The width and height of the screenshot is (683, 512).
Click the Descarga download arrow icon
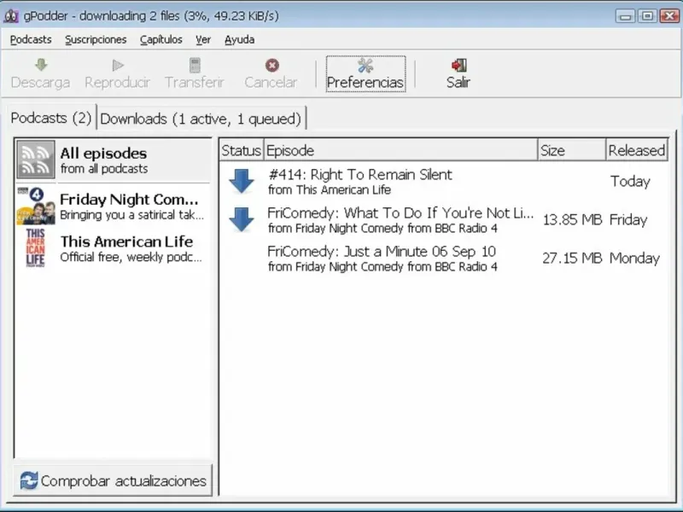point(41,65)
